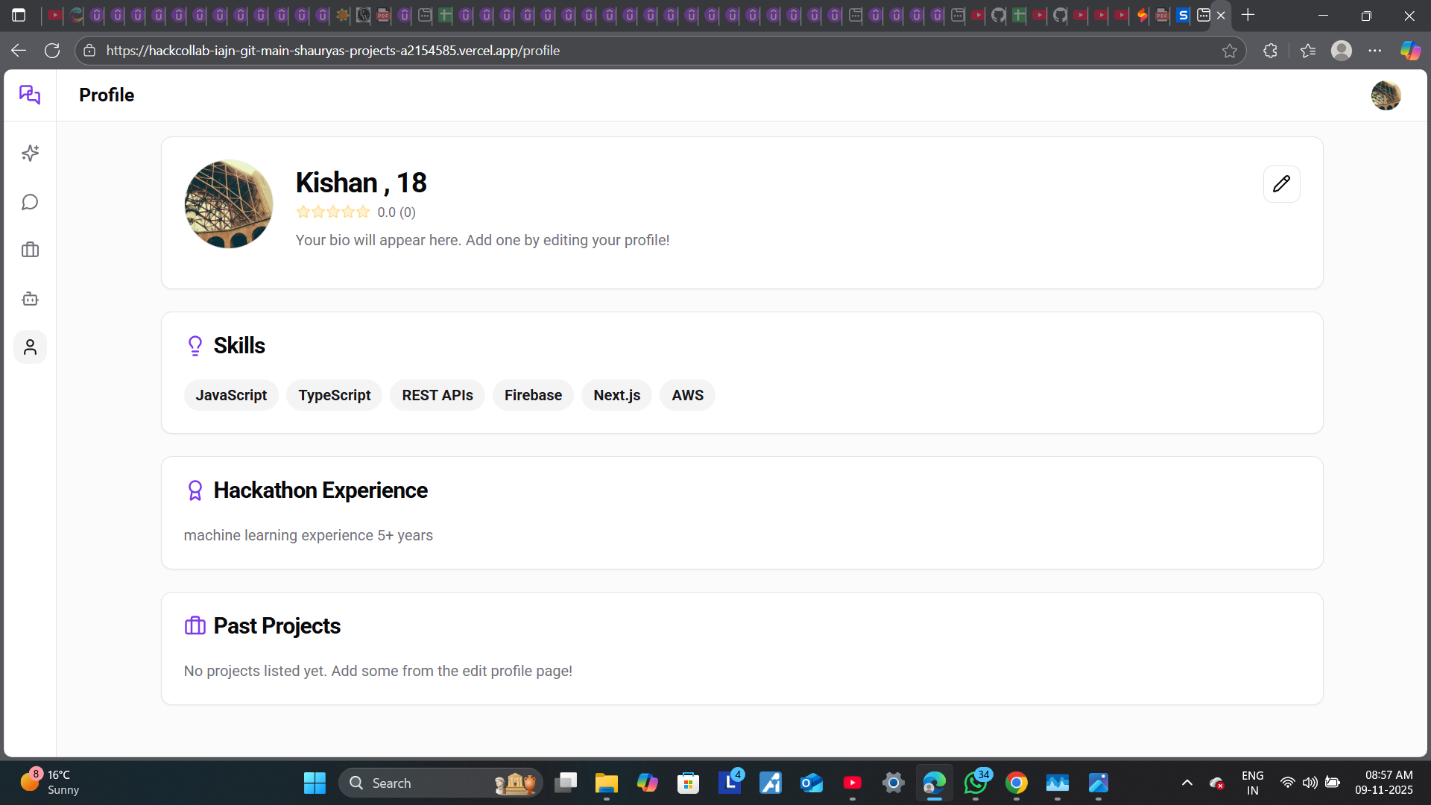This screenshot has height=805, width=1431.
Task: Expand browser favorites with the star icon
Action: (1231, 51)
